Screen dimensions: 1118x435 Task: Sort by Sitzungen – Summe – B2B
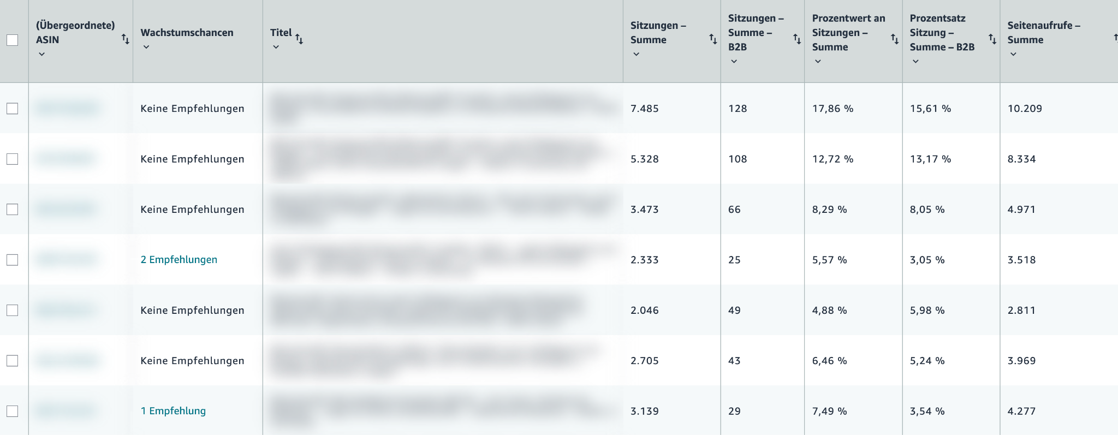coord(796,39)
